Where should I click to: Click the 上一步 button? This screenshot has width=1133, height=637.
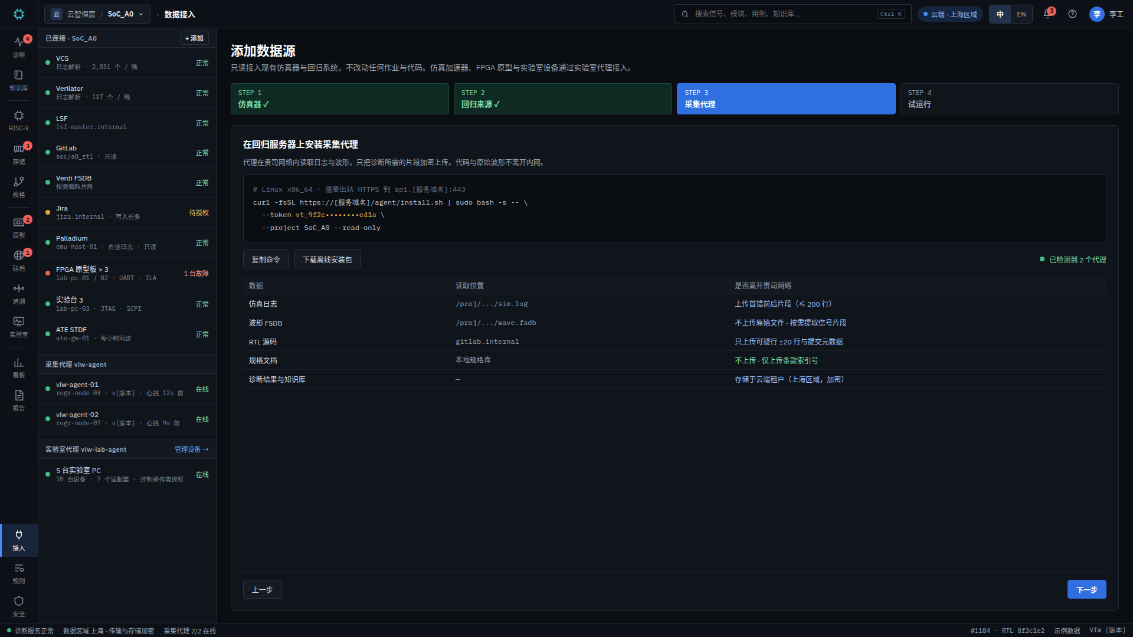click(262, 590)
